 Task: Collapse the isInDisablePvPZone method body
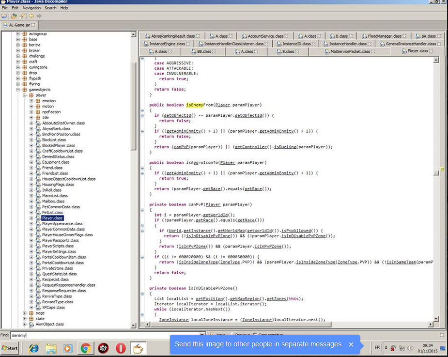tap(142, 294)
